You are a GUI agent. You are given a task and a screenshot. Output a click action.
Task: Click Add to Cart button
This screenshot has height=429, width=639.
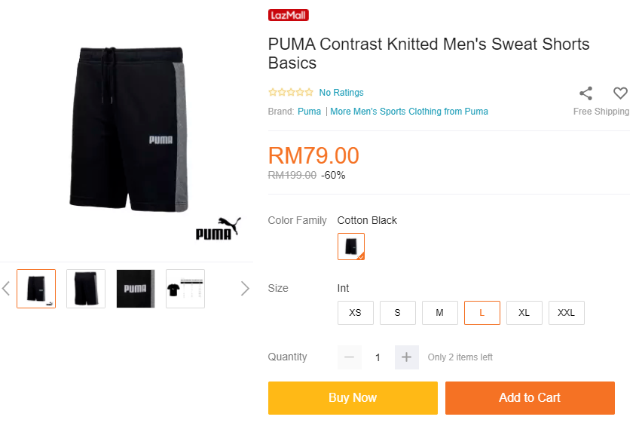[x=530, y=398]
